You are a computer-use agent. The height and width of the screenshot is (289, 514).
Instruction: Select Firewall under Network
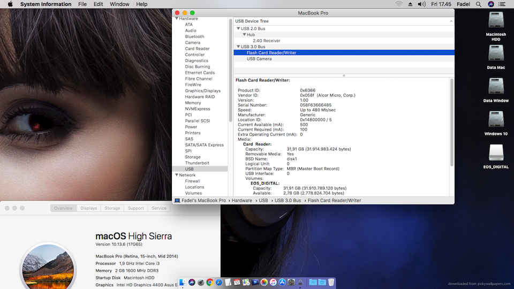click(192, 181)
